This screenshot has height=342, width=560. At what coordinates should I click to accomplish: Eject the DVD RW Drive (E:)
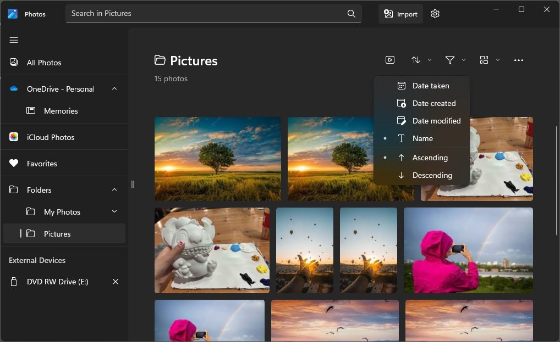click(116, 282)
